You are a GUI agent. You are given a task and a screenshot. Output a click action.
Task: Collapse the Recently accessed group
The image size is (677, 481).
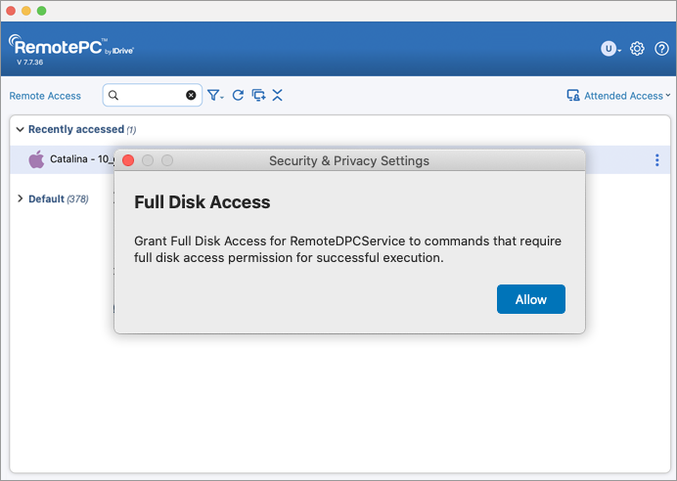(x=21, y=129)
